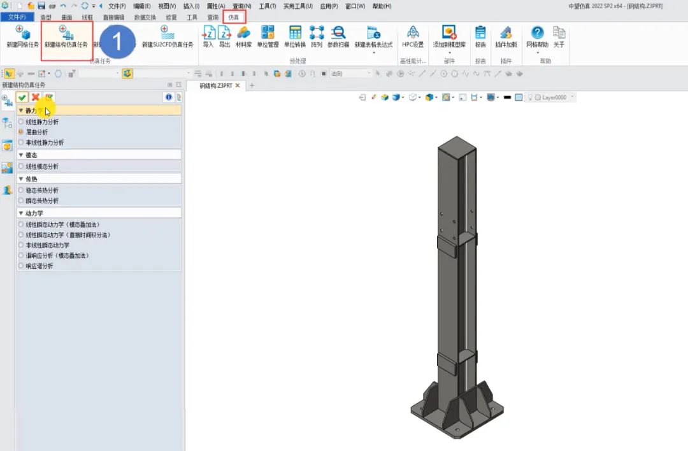Close the 钢结构.Z3PRT document tab
Viewport: 688px width, 451px height.
238,85
